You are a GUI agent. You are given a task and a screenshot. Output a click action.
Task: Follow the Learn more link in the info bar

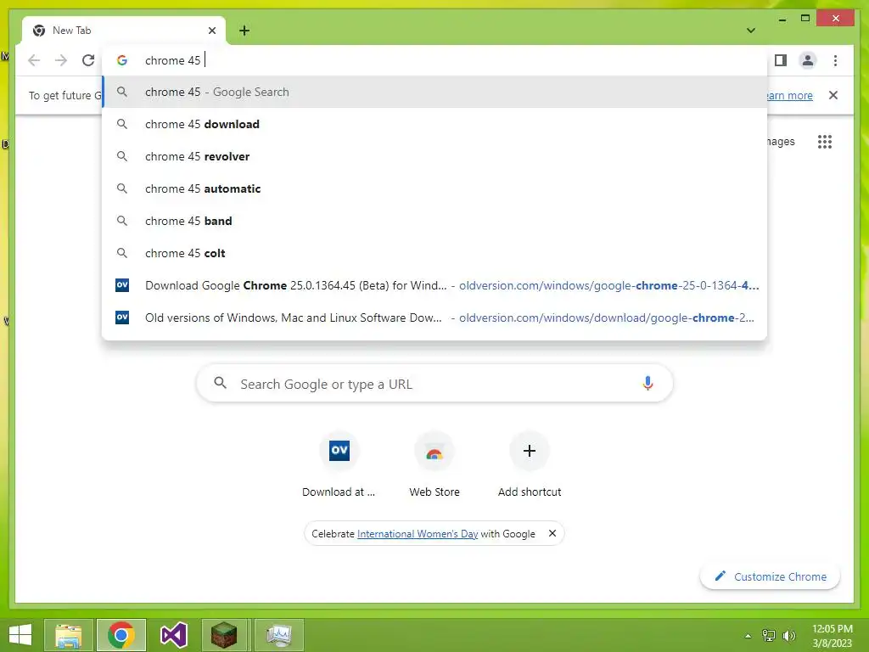(790, 95)
